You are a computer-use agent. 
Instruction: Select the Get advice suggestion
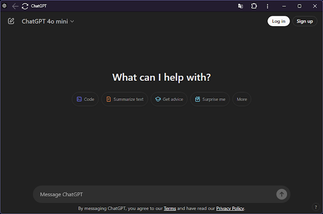[x=169, y=99]
